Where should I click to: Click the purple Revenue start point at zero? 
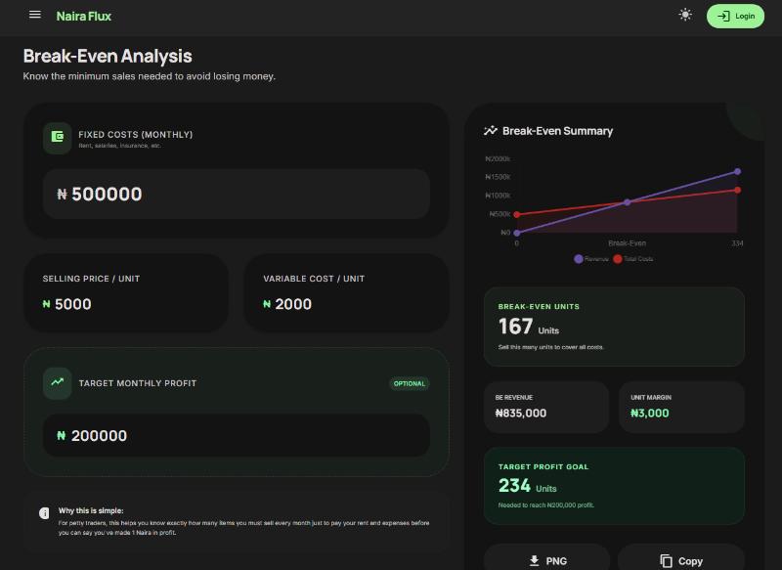pos(517,233)
